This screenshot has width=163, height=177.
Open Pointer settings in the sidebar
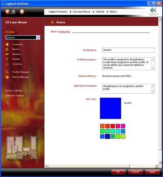[16, 59]
